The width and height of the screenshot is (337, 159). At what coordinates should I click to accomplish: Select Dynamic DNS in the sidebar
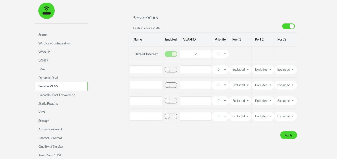pos(48,77)
